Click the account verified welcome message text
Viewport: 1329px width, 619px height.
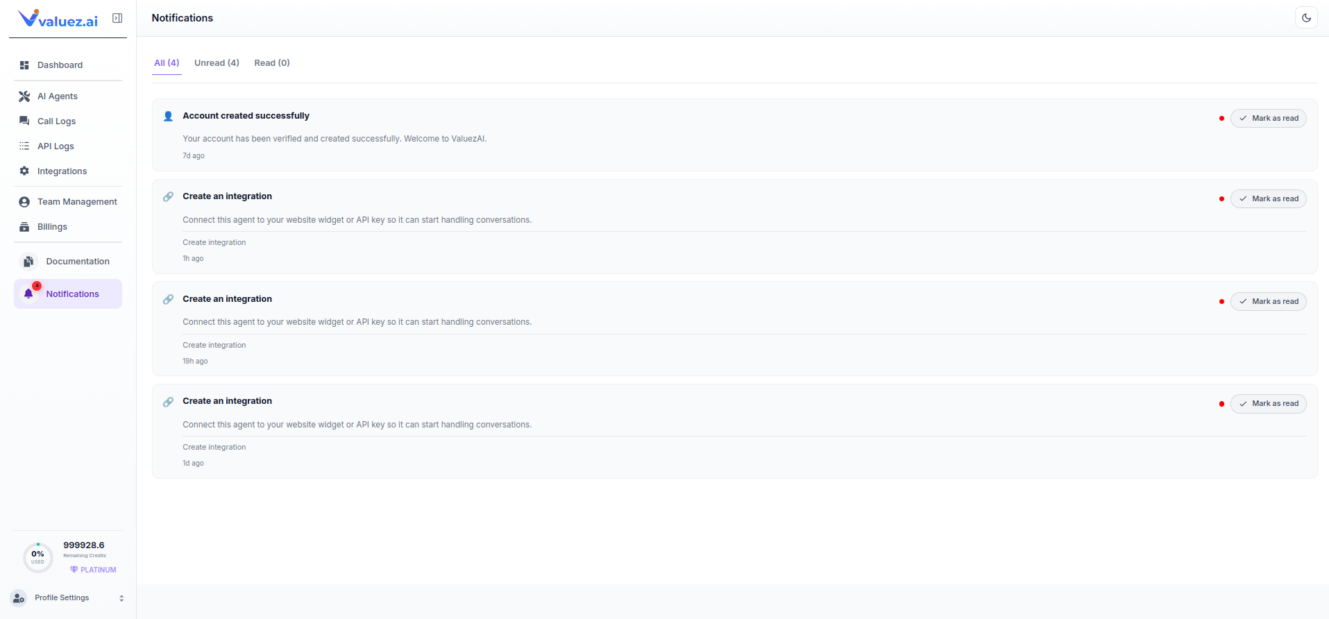[x=335, y=139]
